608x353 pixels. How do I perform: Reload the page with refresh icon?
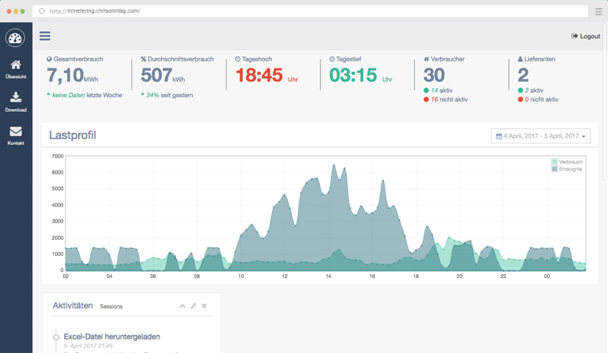pyautogui.click(x=42, y=11)
